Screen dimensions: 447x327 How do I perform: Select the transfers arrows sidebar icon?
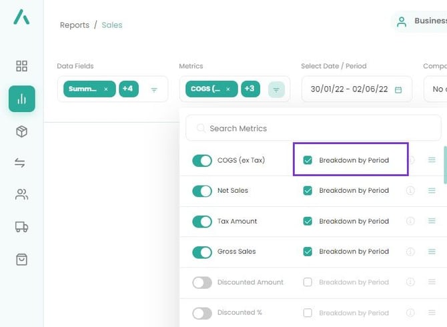[21, 163]
